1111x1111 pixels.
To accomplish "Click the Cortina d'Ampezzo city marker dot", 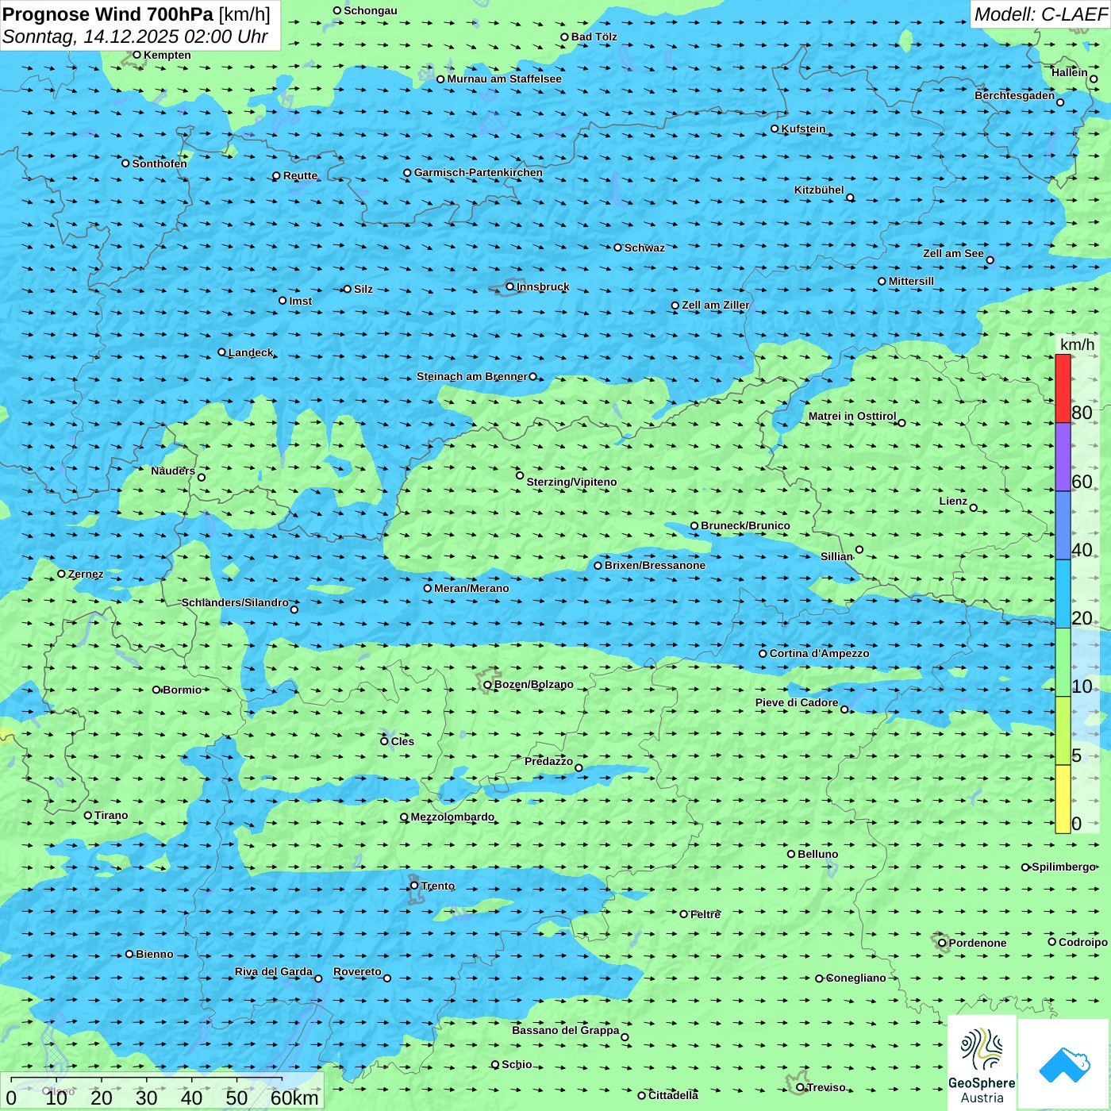I will pyautogui.click(x=763, y=654).
